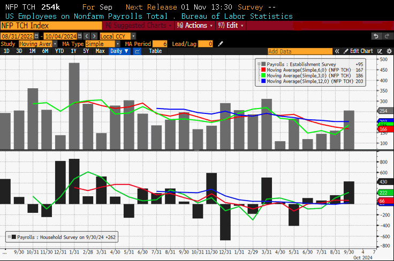Open the end date calendar picker
This screenshot has width=394, height=261.
pyautogui.click(x=79, y=36)
